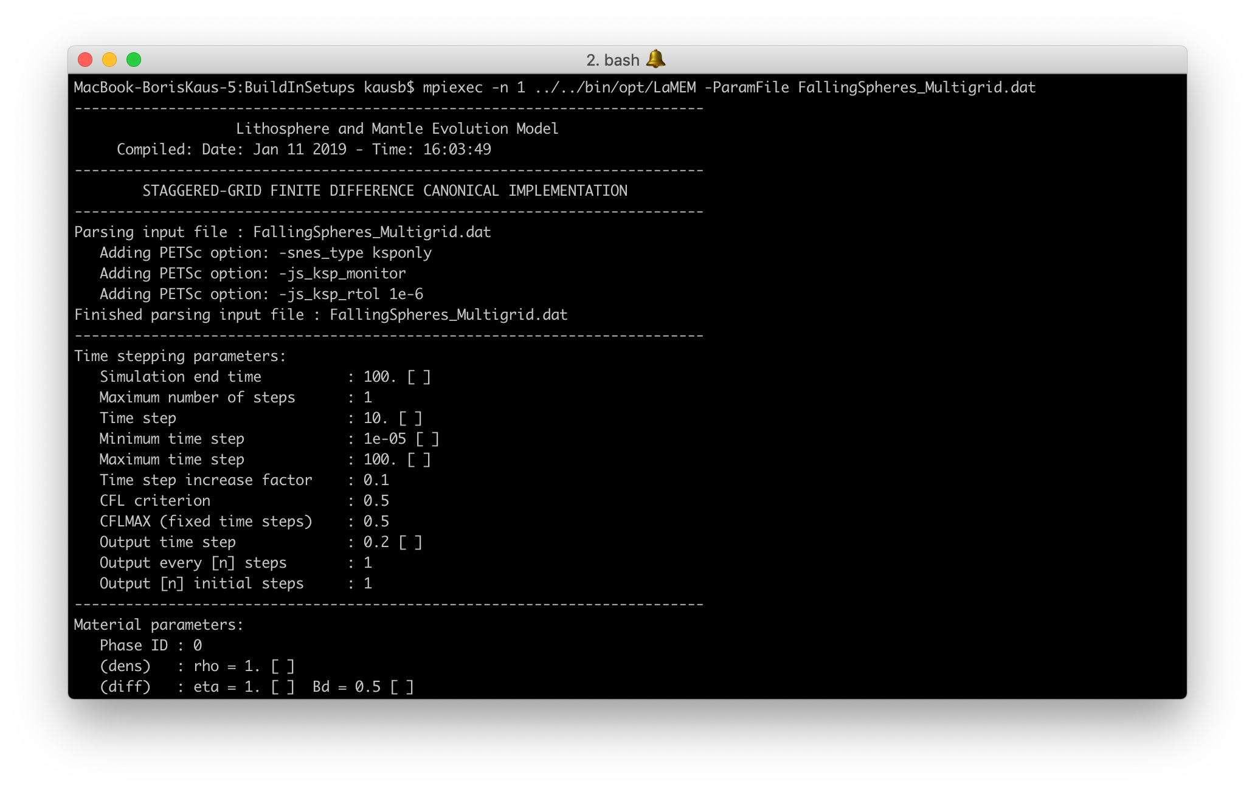Click 'Lithosphere and Mantle Evolution Model' heading
Viewport: 1255px width, 789px height.
coord(397,129)
